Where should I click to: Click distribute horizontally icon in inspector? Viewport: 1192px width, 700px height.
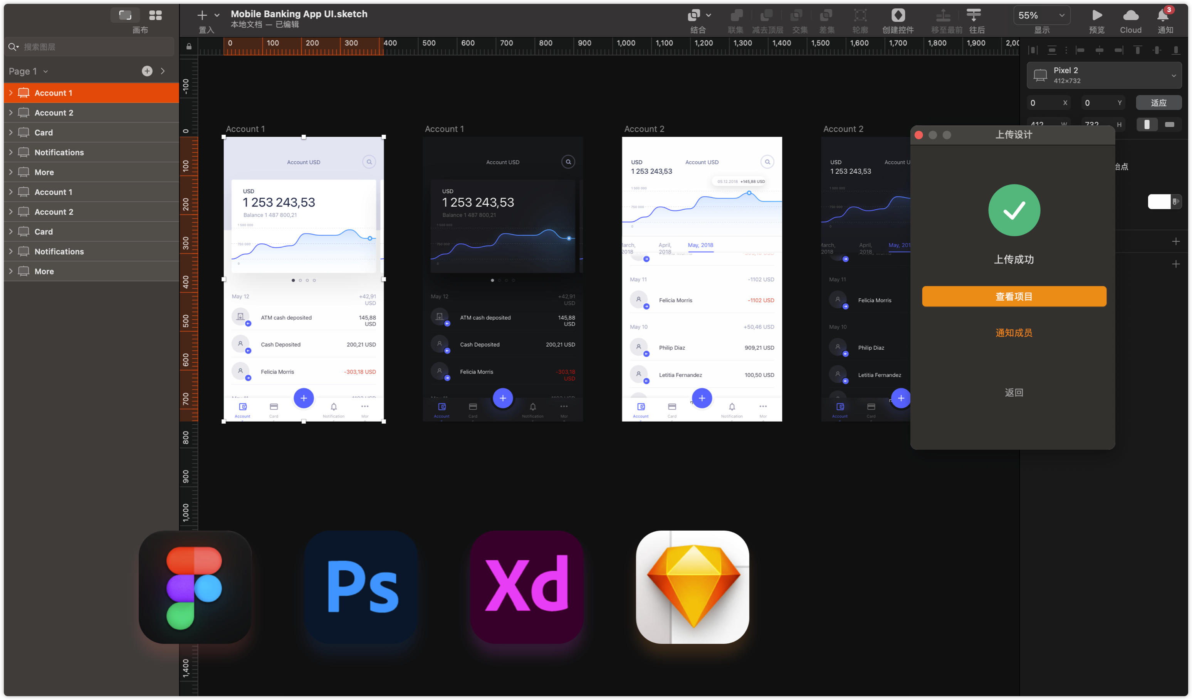[x=1033, y=50]
